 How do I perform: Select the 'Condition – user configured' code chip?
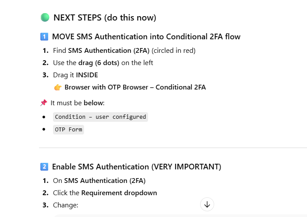click(x=100, y=117)
